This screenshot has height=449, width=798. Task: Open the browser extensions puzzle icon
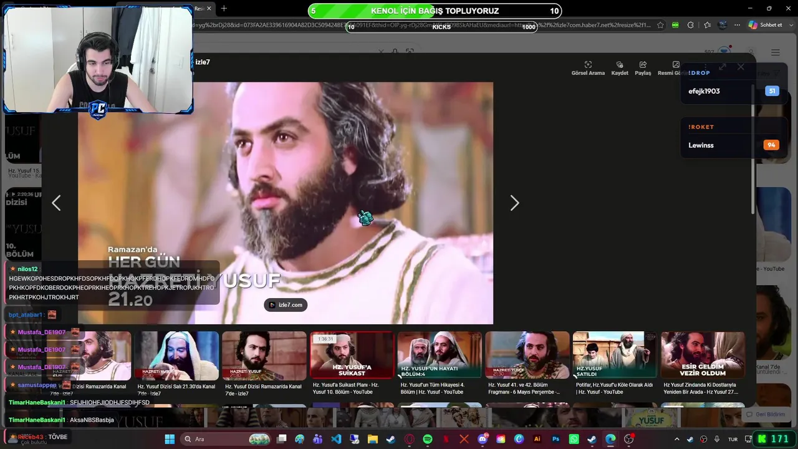coord(690,25)
